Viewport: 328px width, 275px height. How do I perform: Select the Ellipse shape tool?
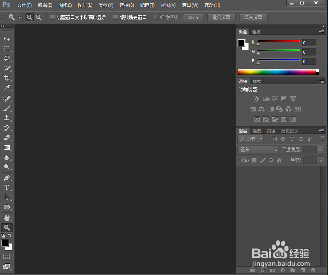[x=7, y=207]
